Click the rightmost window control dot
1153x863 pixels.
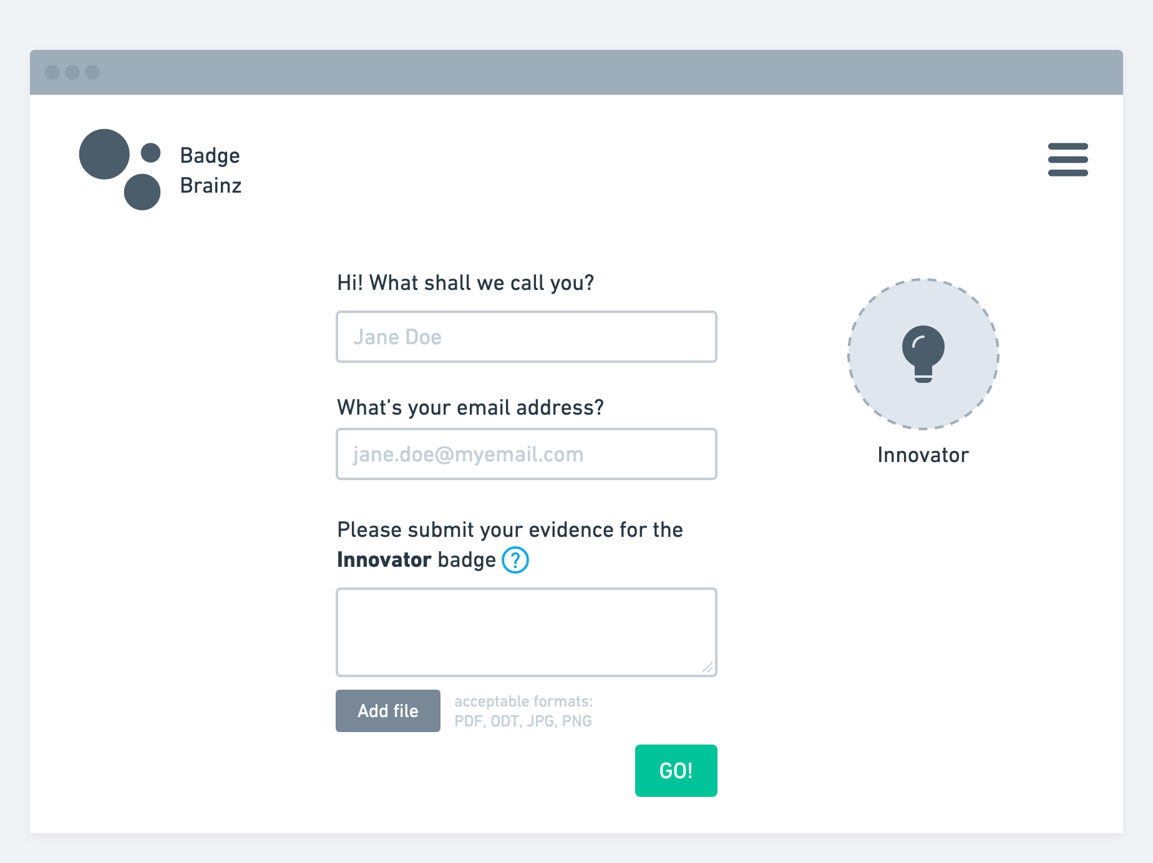[92, 72]
